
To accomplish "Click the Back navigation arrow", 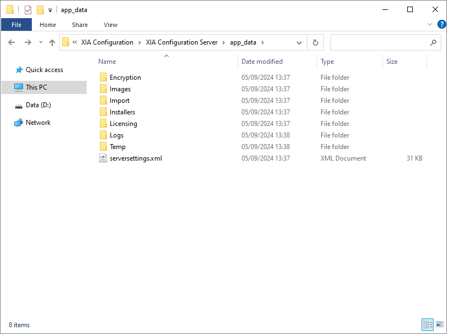I will tap(12, 42).
